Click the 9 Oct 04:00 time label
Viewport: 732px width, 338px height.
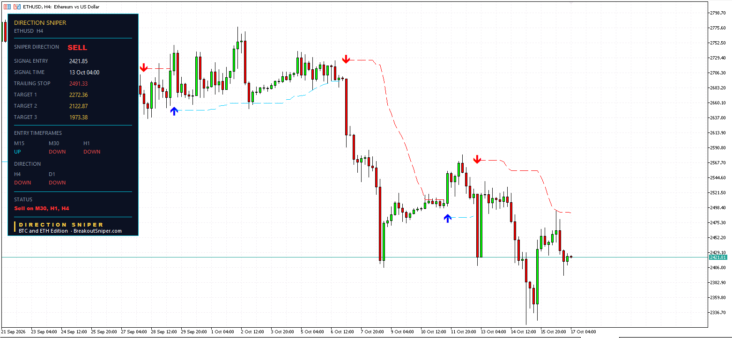point(402,332)
